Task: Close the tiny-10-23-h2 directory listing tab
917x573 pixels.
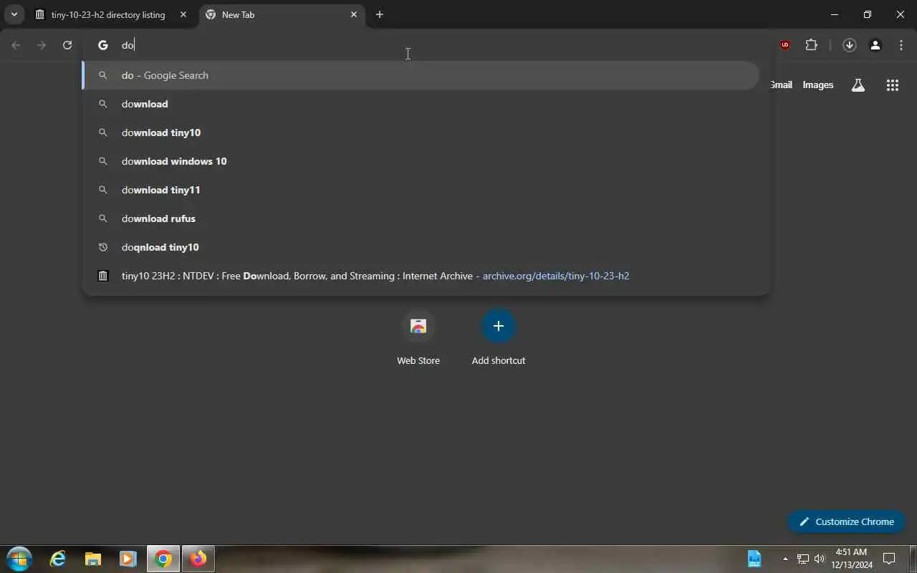Action: [x=183, y=14]
